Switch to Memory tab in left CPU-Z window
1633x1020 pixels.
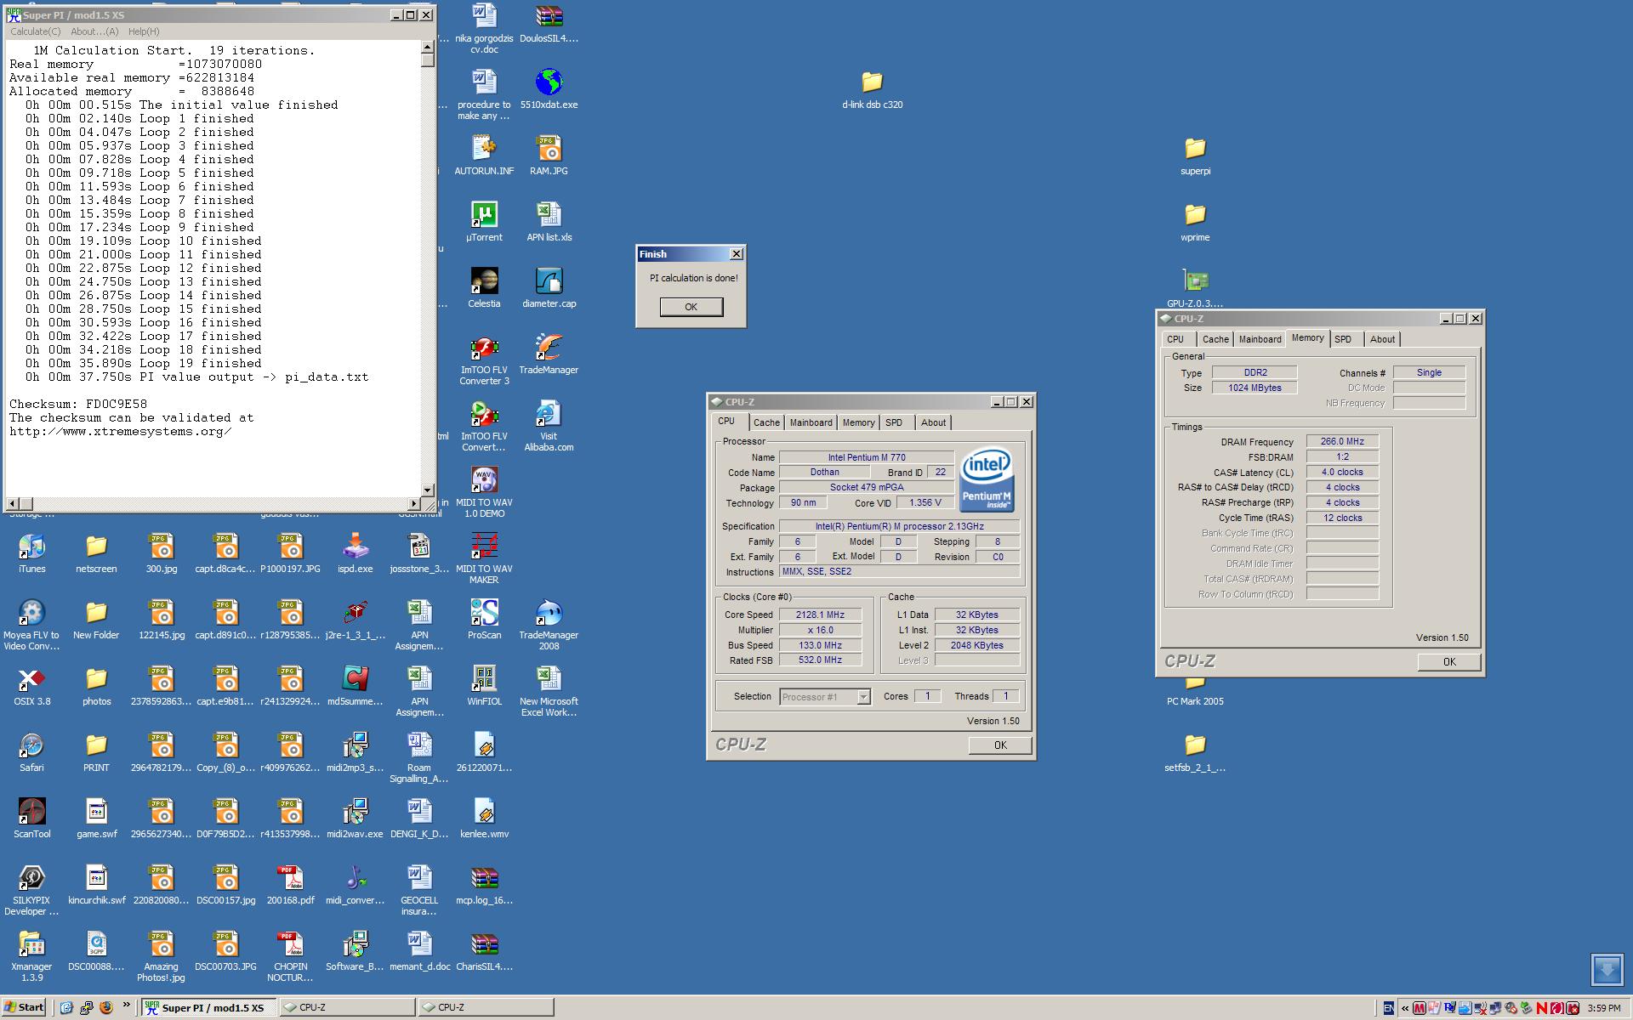pyautogui.click(x=858, y=422)
